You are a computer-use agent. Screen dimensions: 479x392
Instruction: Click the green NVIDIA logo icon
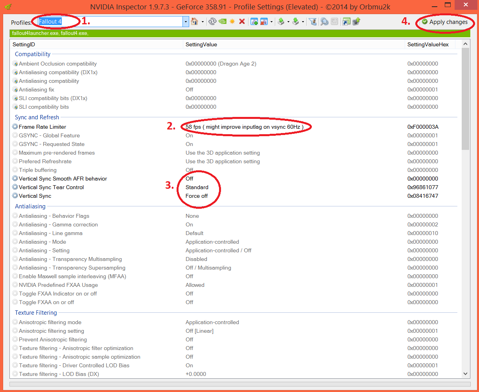(223, 22)
